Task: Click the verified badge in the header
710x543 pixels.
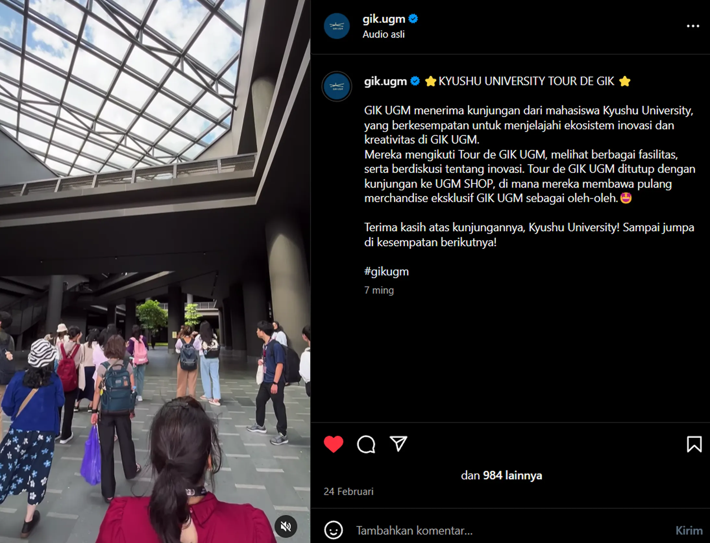Action: coord(413,19)
